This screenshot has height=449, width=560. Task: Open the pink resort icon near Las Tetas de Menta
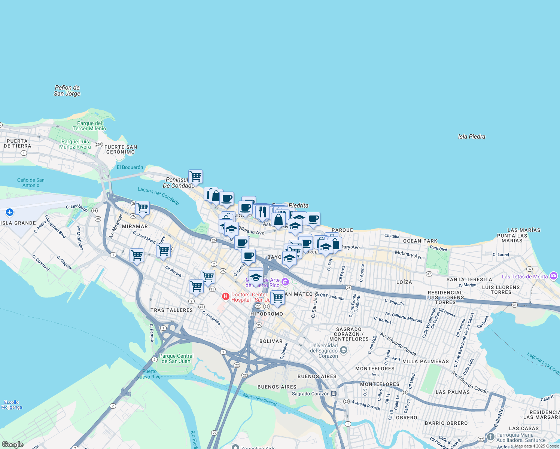click(554, 276)
